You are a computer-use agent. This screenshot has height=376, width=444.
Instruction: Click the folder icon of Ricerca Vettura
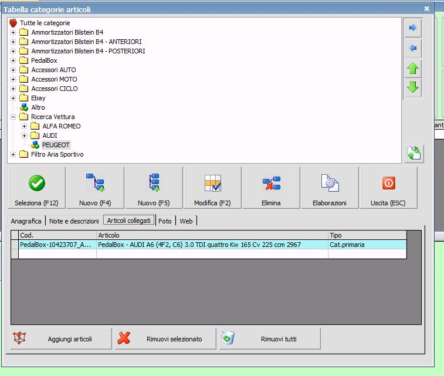point(24,117)
